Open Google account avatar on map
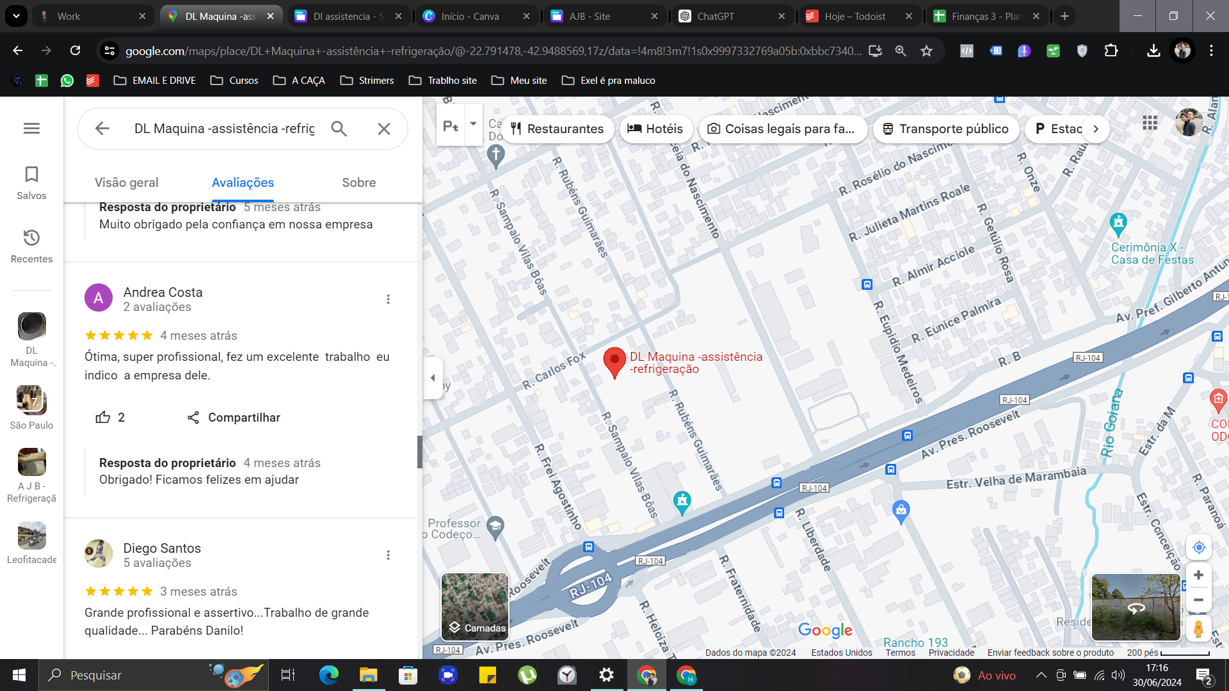This screenshot has height=691, width=1229. (1189, 122)
